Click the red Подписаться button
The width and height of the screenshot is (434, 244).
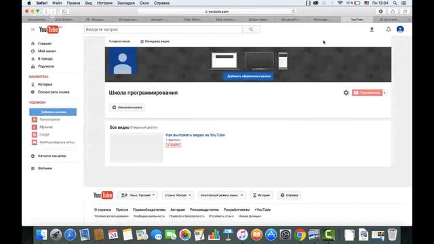pyautogui.click(x=368, y=93)
